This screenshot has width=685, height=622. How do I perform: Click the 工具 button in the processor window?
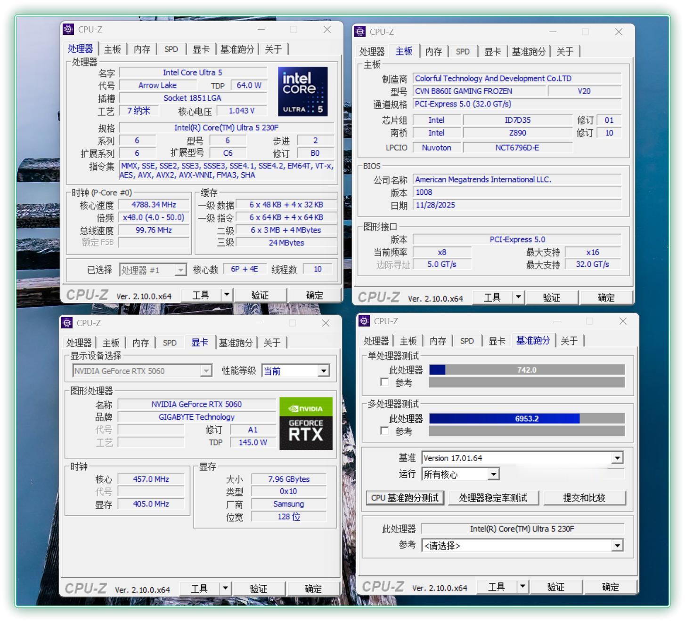click(x=201, y=295)
